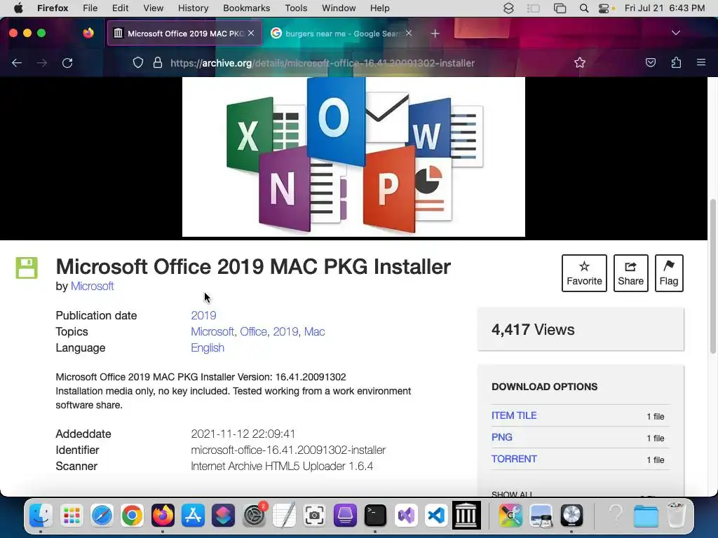Click the Addeddate value 2021-11-12 22:09:41

click(x=243, y=434)
